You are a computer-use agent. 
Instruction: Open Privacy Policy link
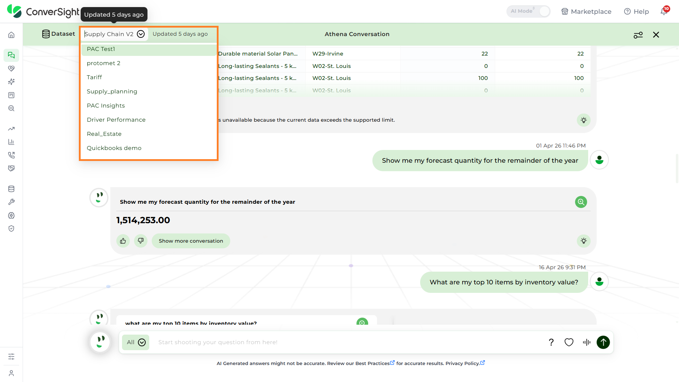pyautogui.click(x=465, y=363)
